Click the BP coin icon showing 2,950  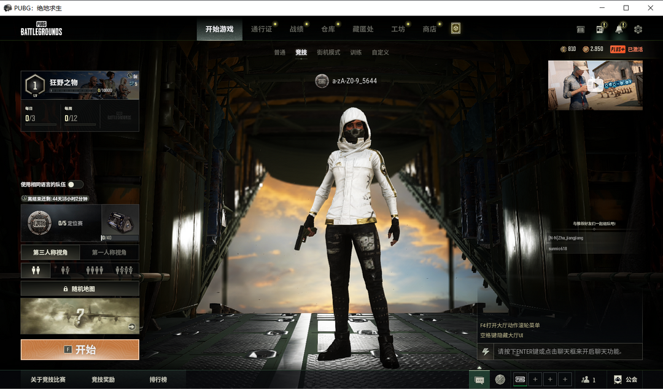(586, 49)
